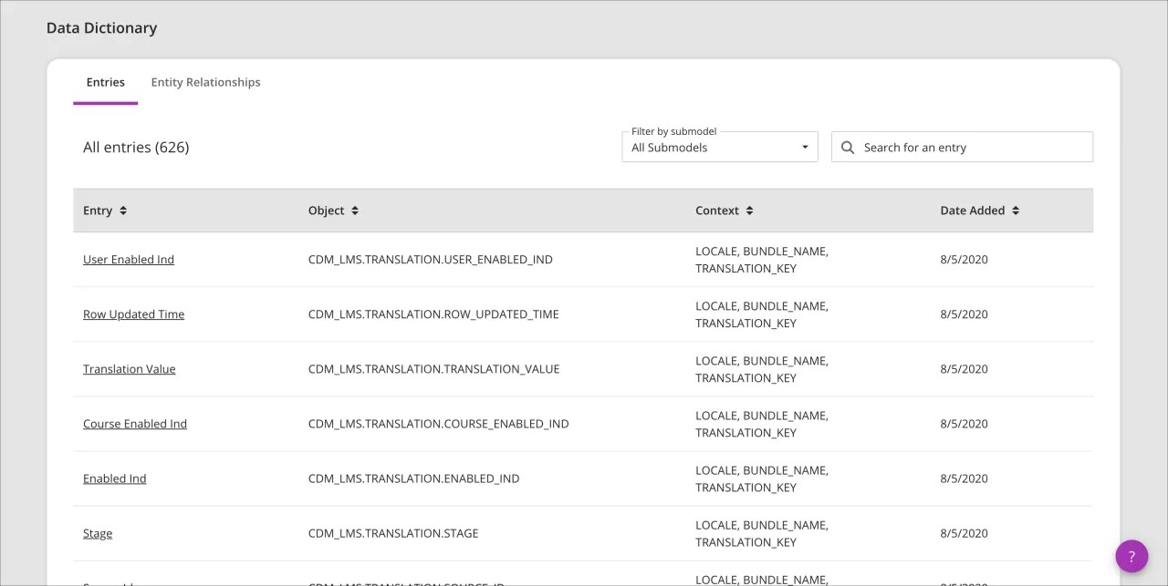1168x586 pixels.
Task: Switch to the Entity Relationships tab
Action: tap(205, 82)
